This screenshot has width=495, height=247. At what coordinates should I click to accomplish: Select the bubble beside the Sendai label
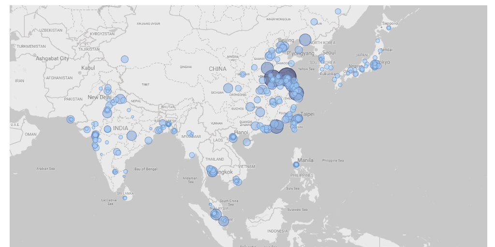coord(380,51)
